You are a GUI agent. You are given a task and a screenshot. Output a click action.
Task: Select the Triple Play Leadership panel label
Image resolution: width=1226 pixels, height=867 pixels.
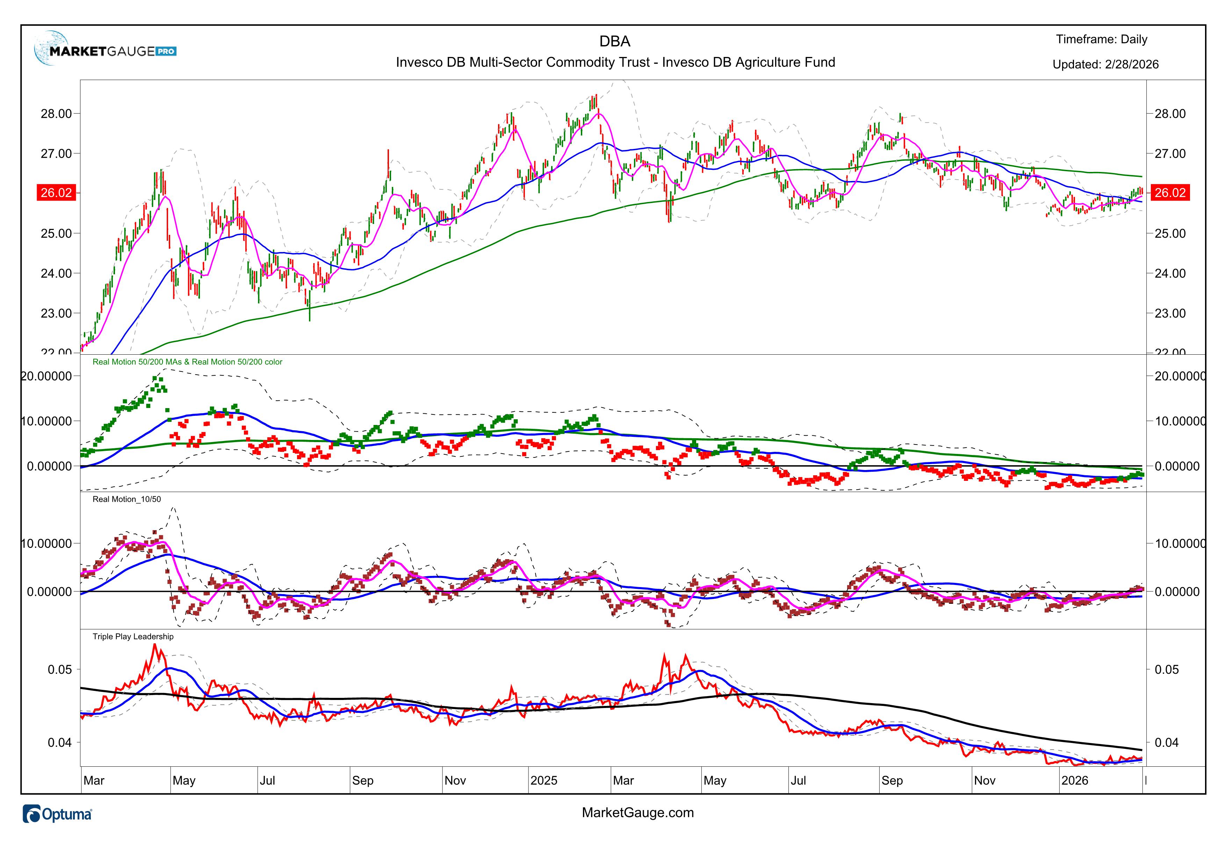[133, 636]
